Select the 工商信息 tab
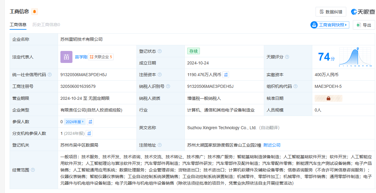This screenshot has height=193, width=376. click(18, 25)
